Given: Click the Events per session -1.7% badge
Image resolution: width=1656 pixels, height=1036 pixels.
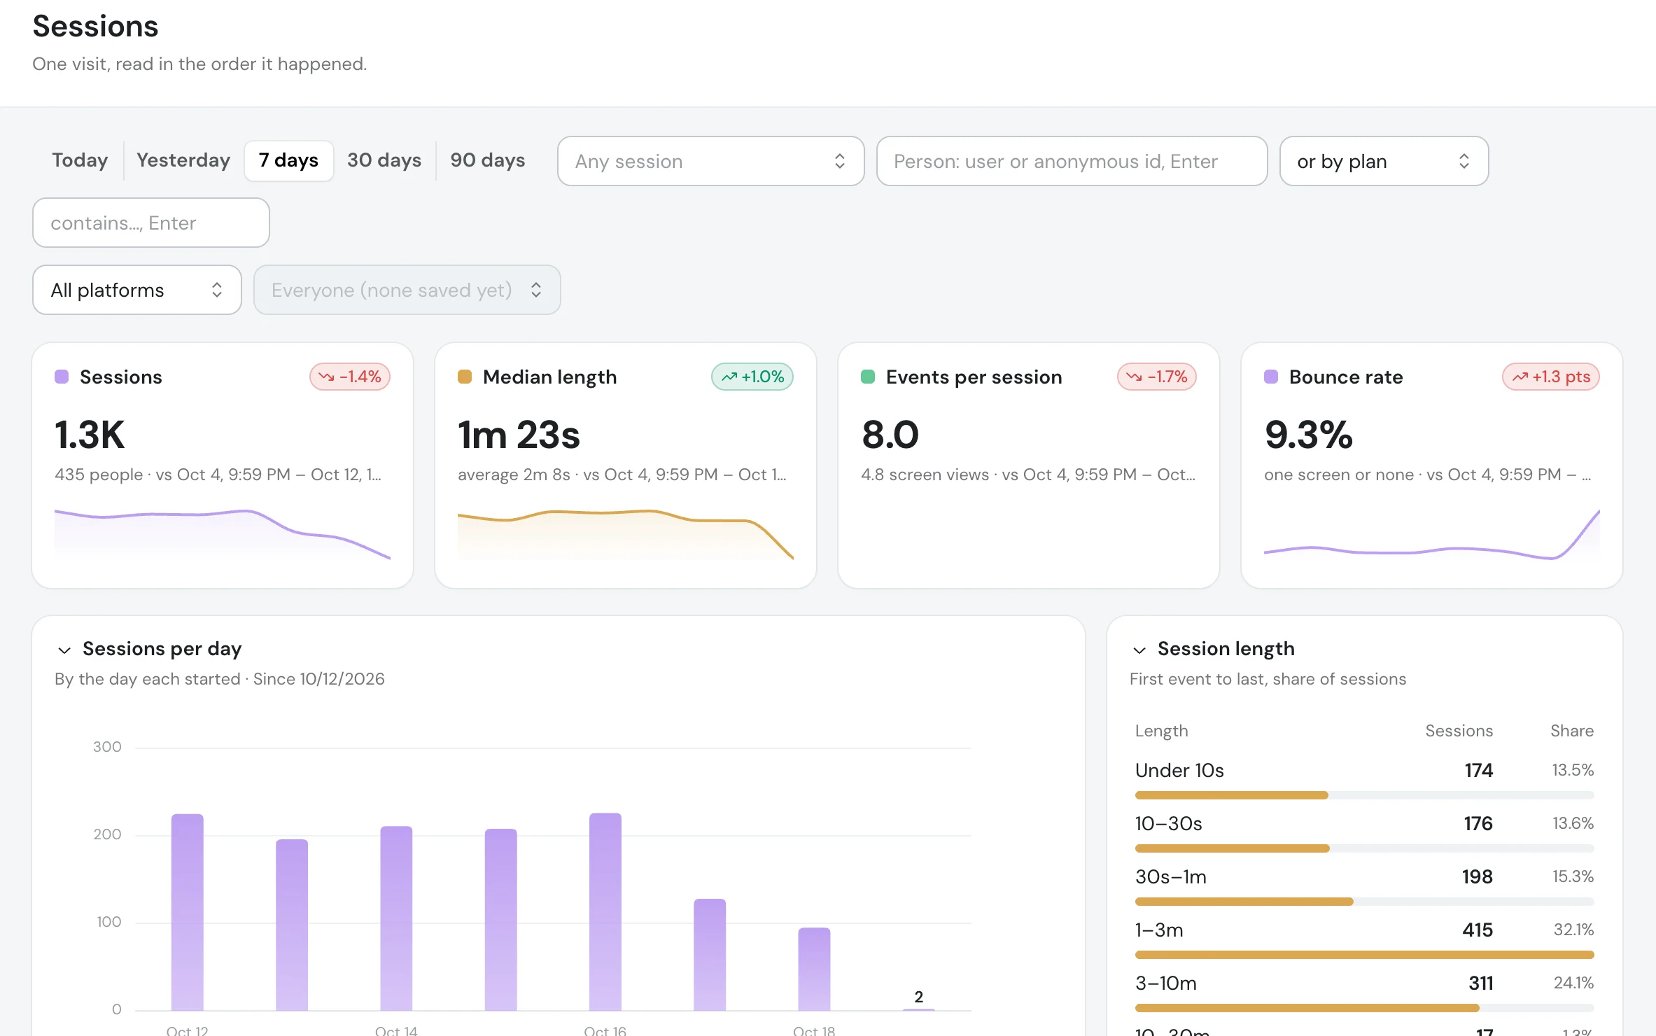Looking at the screenshot, I should pos(1157,377).
